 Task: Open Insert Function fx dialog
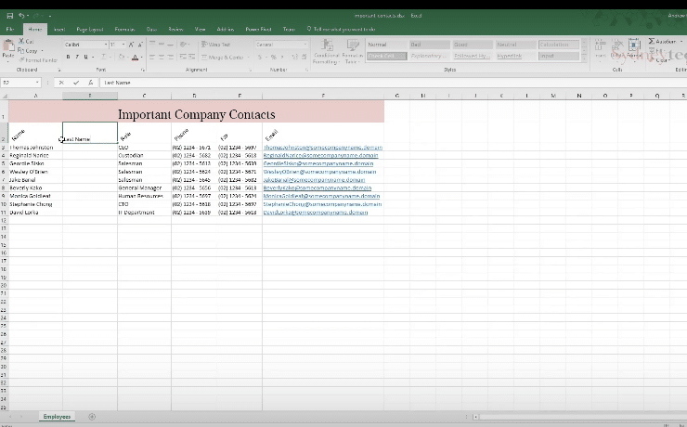pos(90,83)
